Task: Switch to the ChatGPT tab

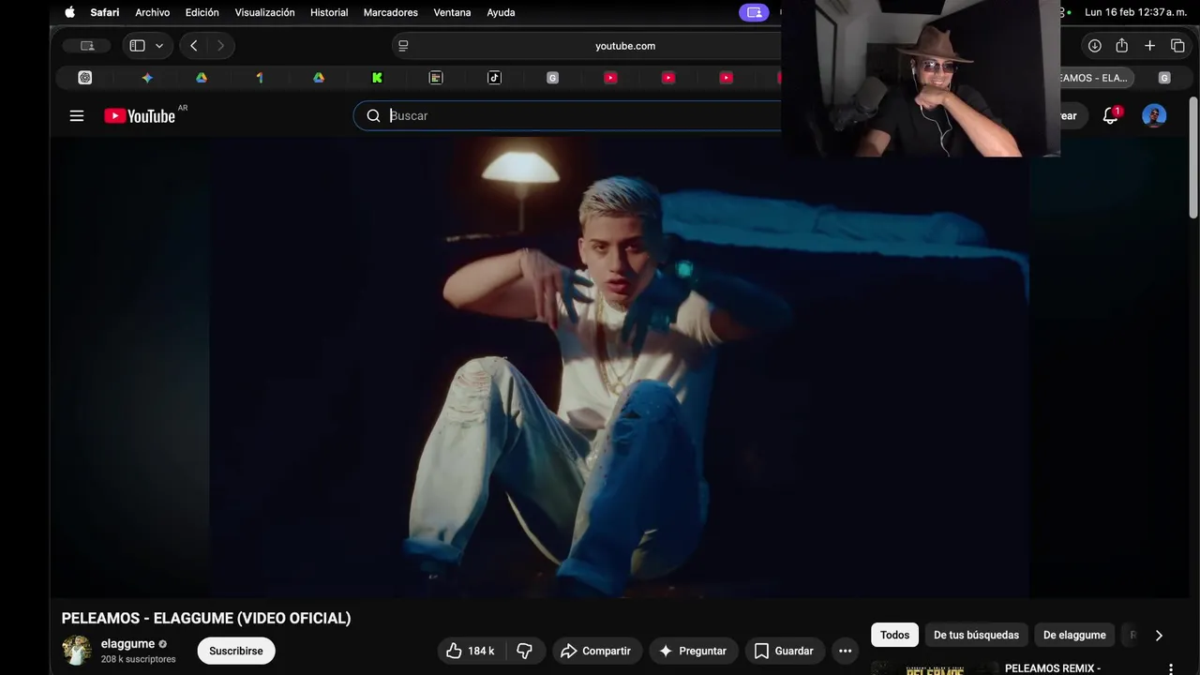Action: pyautogui.click(x=85, y=78)
